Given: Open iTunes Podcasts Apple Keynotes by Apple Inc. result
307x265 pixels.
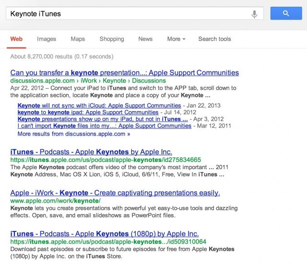Looking at the screenshot, I should 91,152.
